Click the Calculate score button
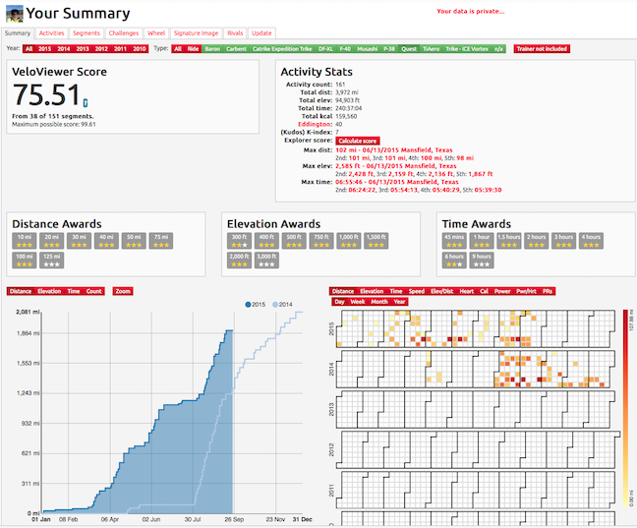 [358, 141]
